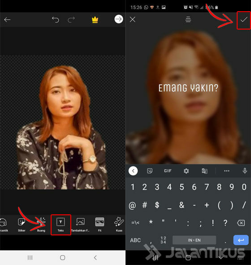Tap the forward slash key
Screen dimensions: 251x265
point(244,205)
